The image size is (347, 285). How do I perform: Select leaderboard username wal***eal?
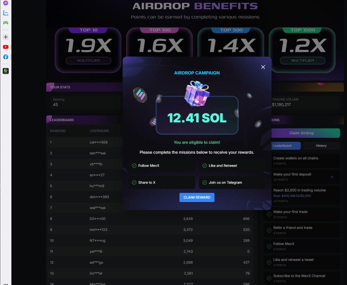tap(98, 208)
